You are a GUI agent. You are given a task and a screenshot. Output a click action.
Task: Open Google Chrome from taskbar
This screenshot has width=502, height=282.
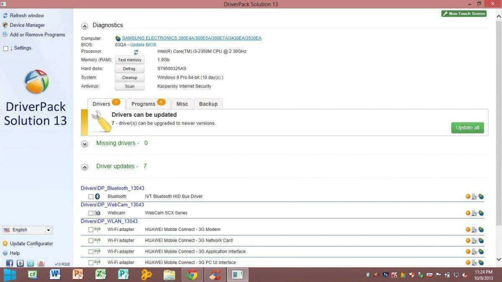point(192,274)
